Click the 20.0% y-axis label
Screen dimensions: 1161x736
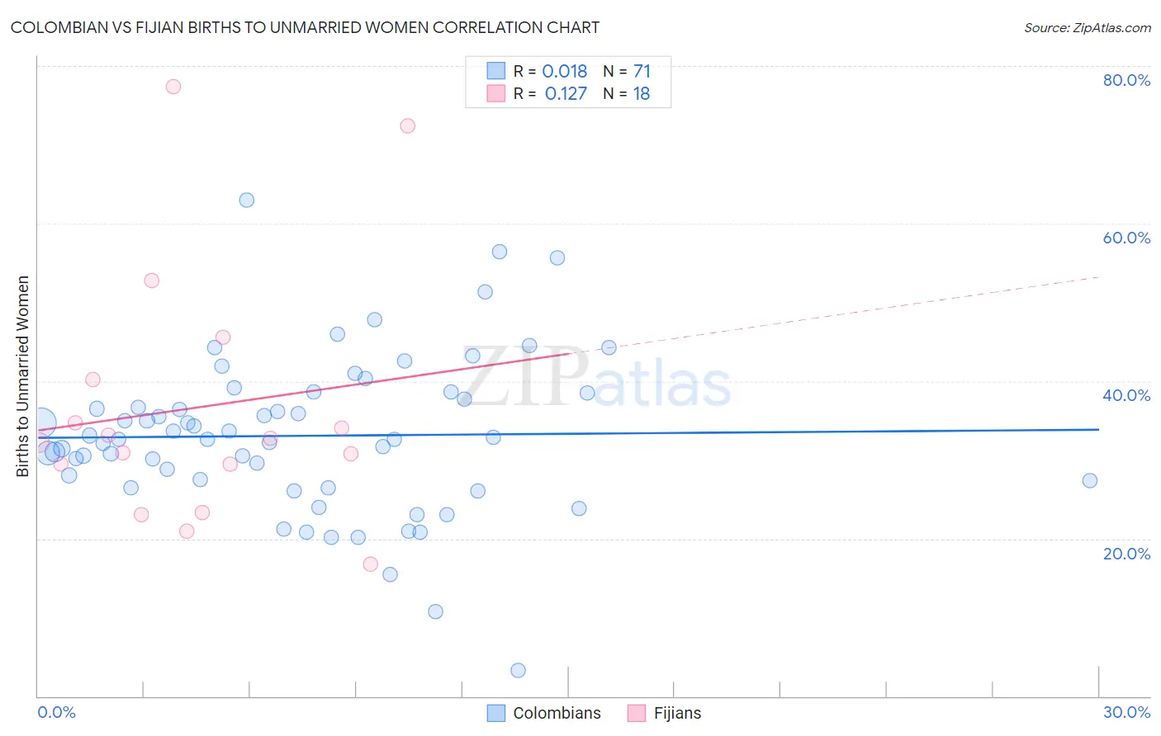[x=1126, y=554]
